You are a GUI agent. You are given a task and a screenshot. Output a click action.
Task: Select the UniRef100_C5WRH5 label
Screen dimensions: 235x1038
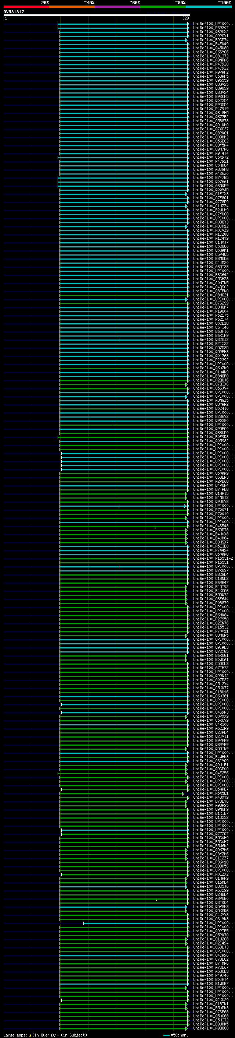210,76
